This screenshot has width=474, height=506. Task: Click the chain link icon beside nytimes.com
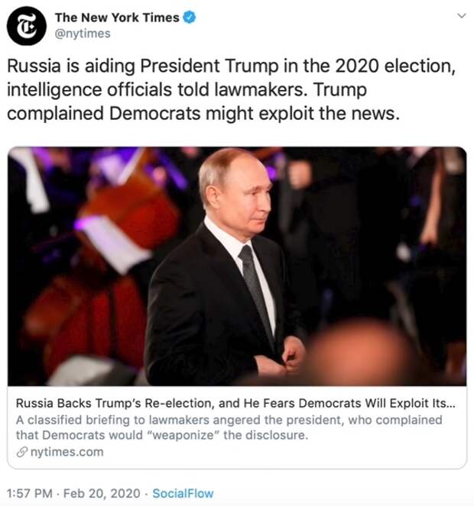(21, 452)
